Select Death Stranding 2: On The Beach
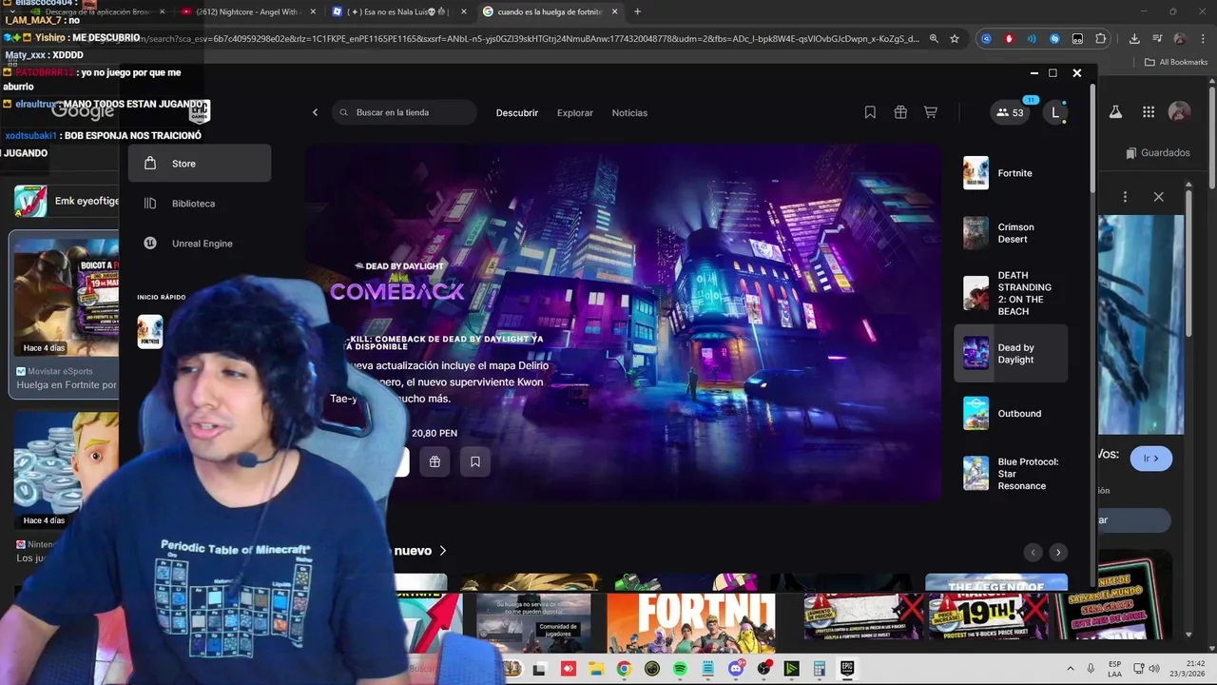The image size is (1217, 685). coord(1011,293)
